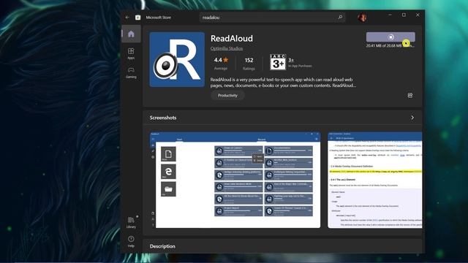Minimize the Microsoft Store window

(x=390, y=15)
